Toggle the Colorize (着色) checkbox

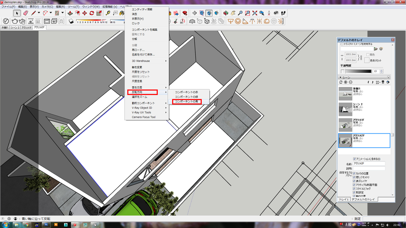368,55
